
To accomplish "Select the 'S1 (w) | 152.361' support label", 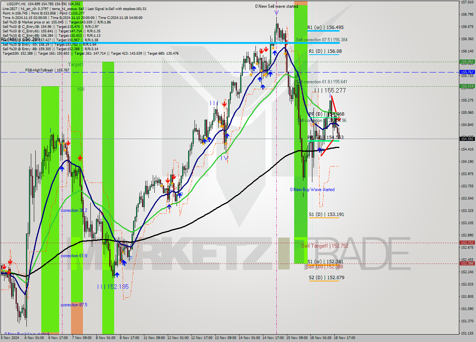I will point(325,262).
